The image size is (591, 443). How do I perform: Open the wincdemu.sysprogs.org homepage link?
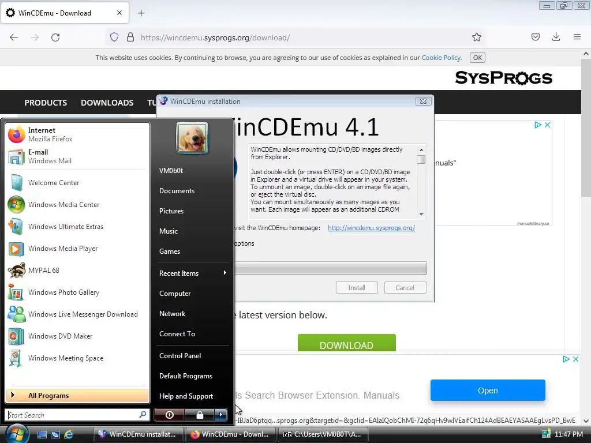(371, 228)
